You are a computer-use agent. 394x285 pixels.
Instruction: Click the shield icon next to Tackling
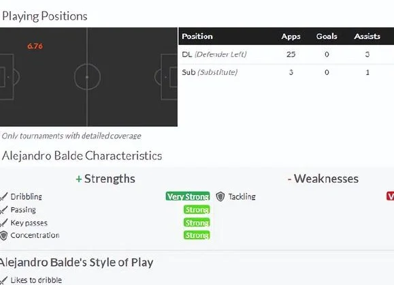[x=220, y=196]
